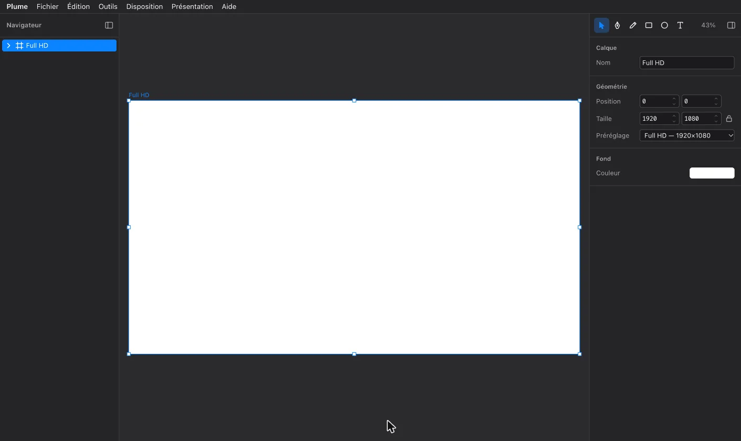The image size is (741, 441).
Task: Decrease the 1920 width with the down arrow
Action: point(674,122)
